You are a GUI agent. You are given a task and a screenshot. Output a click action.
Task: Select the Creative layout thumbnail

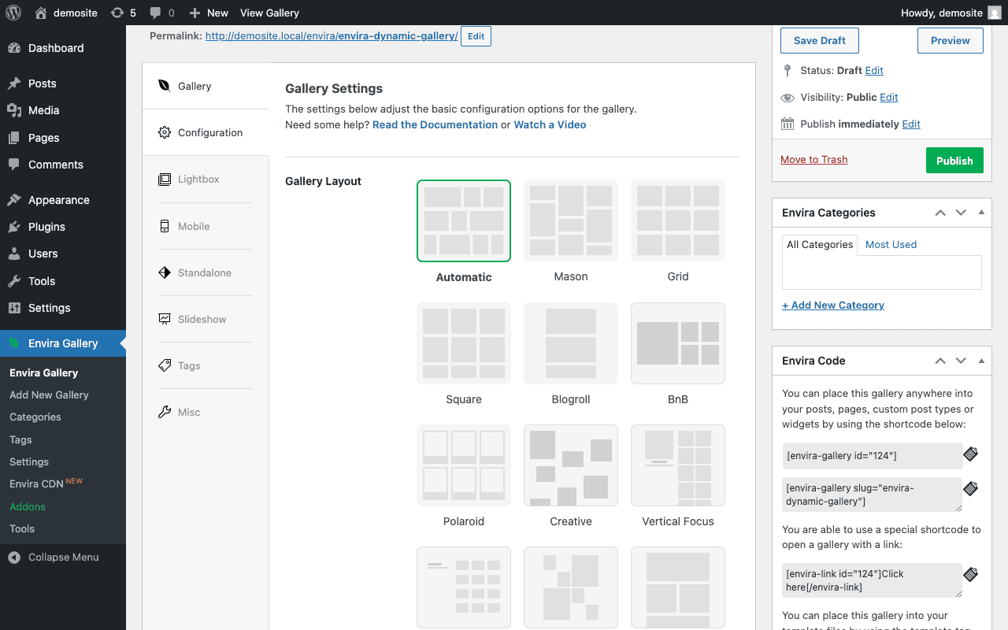[571, 465]
